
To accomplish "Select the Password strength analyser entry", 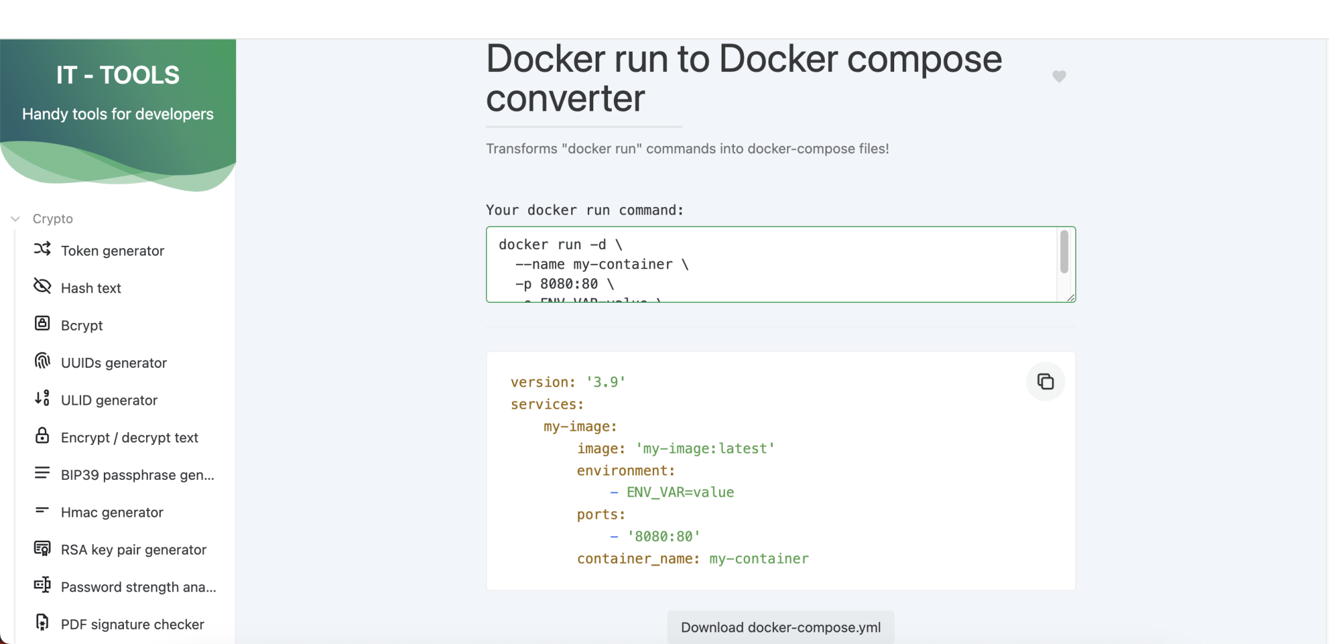I will (139, 586).
